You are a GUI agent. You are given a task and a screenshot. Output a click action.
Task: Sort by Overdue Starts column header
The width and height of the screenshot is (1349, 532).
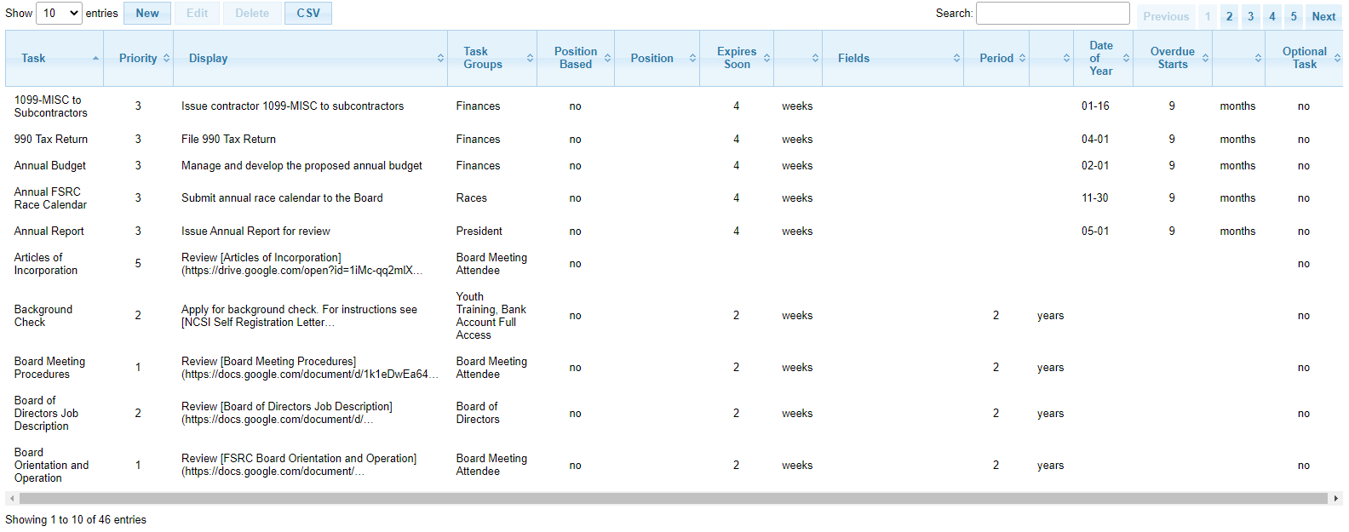pos(1173,58)
